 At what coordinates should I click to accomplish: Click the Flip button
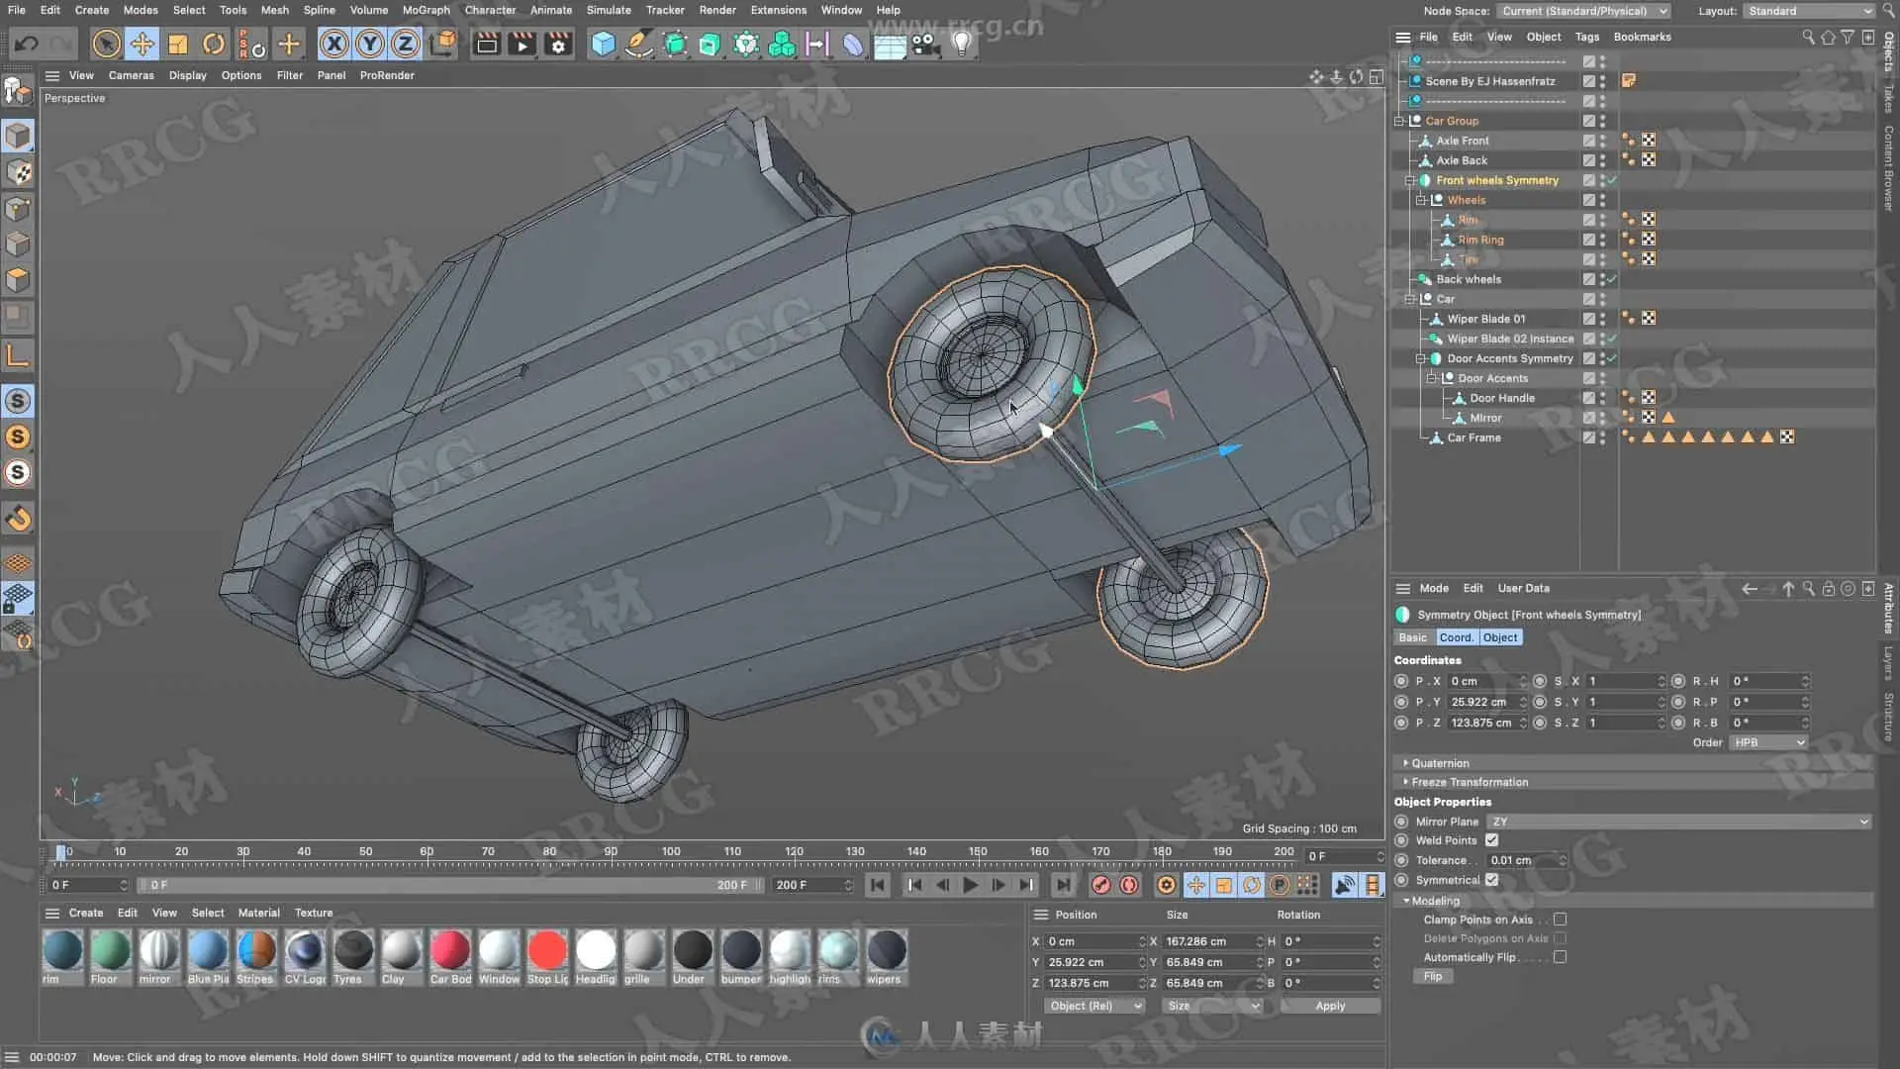1432,976
